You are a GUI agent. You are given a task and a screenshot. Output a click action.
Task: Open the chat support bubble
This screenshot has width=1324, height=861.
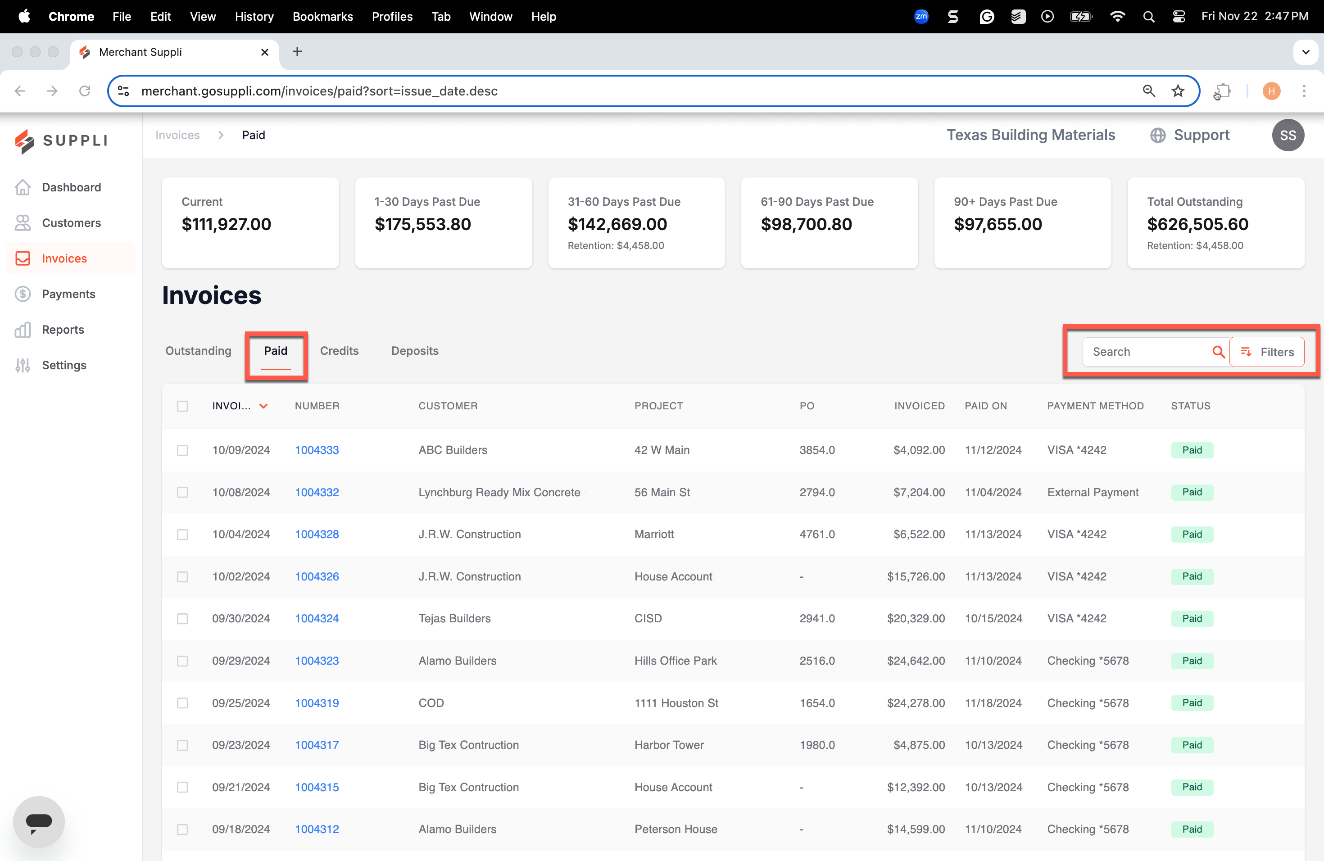(39, 821)
